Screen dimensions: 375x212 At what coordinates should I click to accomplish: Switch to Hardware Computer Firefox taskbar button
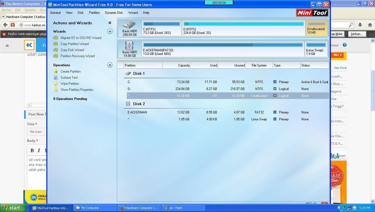[139, 208]
